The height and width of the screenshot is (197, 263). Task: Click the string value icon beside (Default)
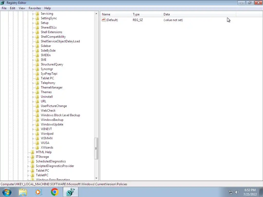(x=104, y=20)
